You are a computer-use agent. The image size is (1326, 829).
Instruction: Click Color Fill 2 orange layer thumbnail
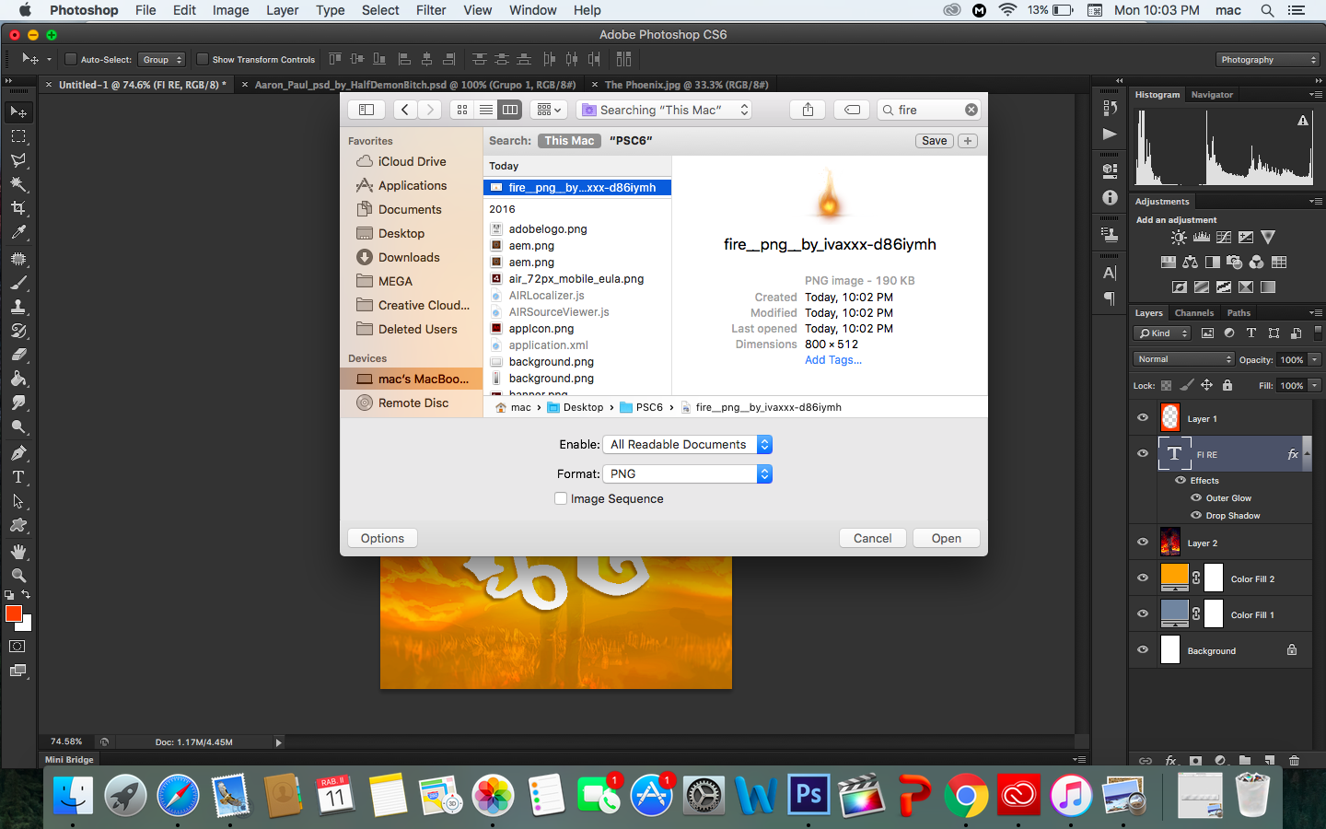[x=1174, y=578]
